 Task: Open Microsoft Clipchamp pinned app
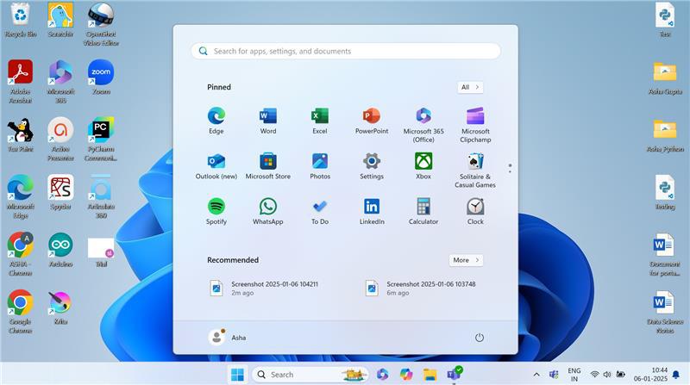475,125
